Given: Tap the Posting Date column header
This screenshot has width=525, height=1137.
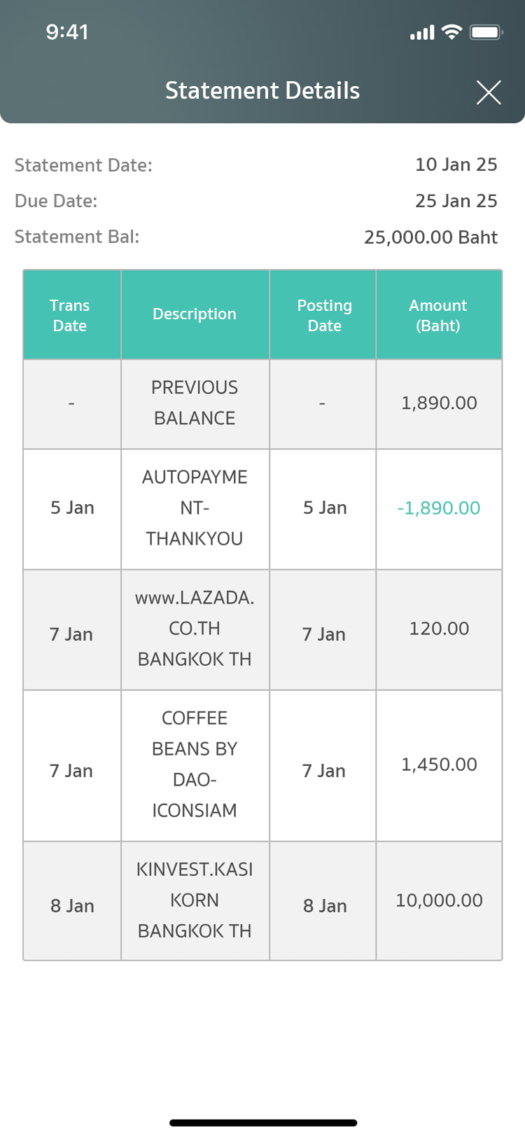Looking at the screenshot, I should pos(324,315).
